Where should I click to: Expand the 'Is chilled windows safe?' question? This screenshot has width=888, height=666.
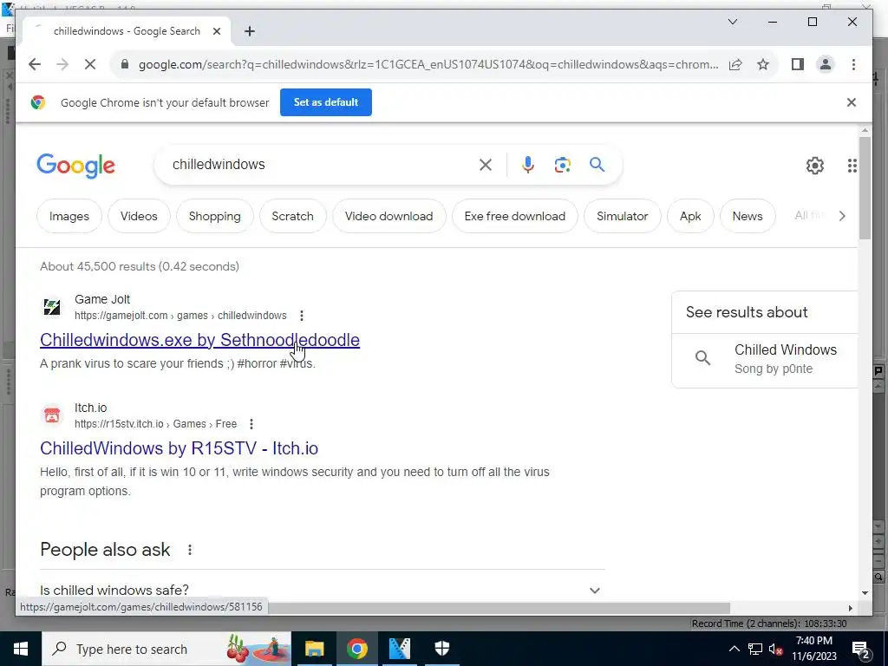click(323, 590)
